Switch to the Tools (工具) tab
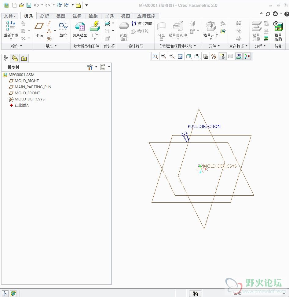The image size is (289, 297). pos(109,16)
